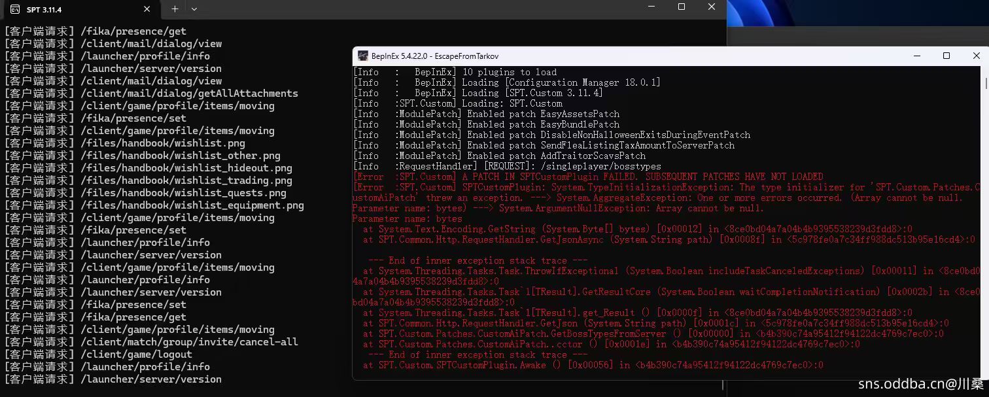Maximize the BepInEx console window

(x=946, y=56)
